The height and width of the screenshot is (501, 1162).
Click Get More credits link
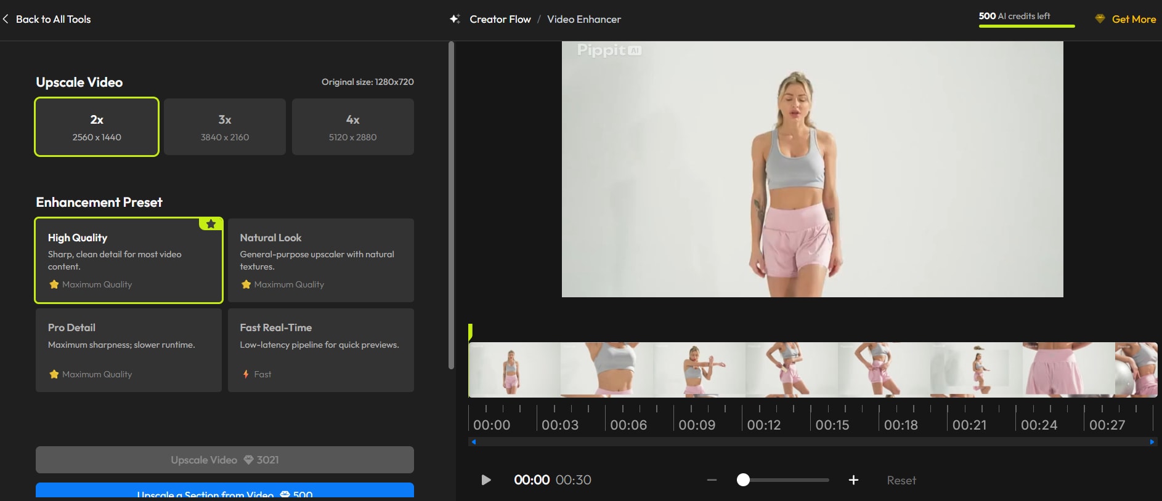click(x=1134, y=19)
